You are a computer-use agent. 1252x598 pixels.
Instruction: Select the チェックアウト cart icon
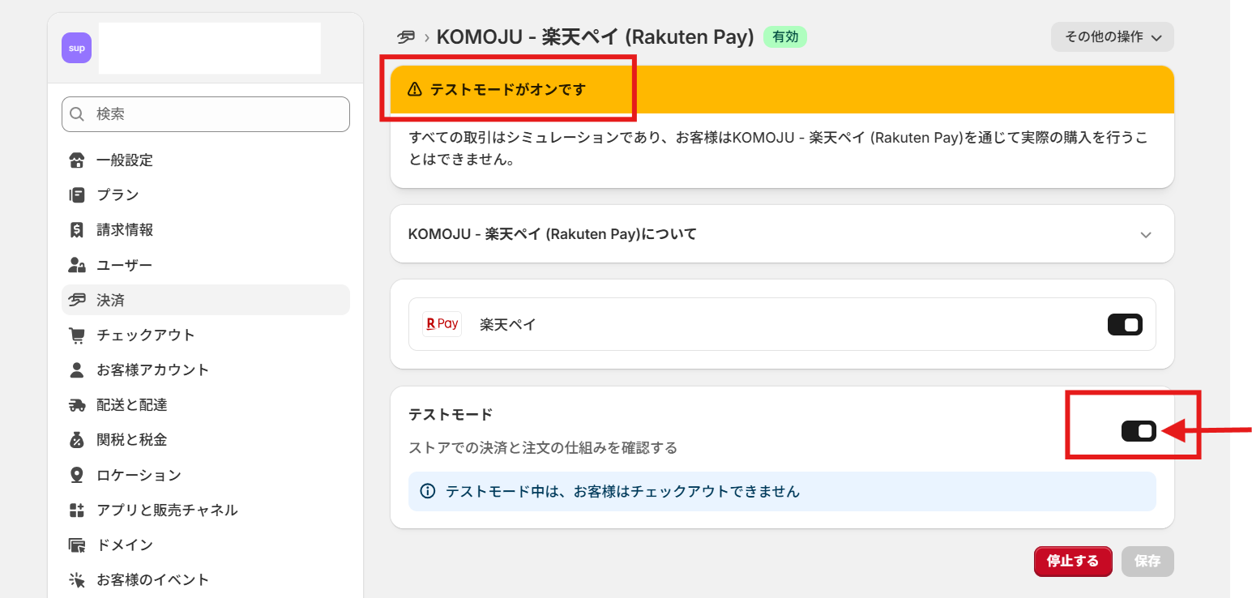[76, 335]
